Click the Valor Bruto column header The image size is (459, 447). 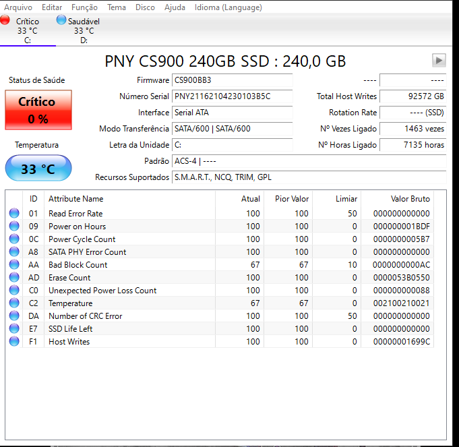398,199
